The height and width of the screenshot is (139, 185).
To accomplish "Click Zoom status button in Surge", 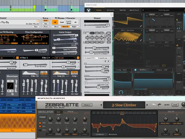I will tap(46, 27).
